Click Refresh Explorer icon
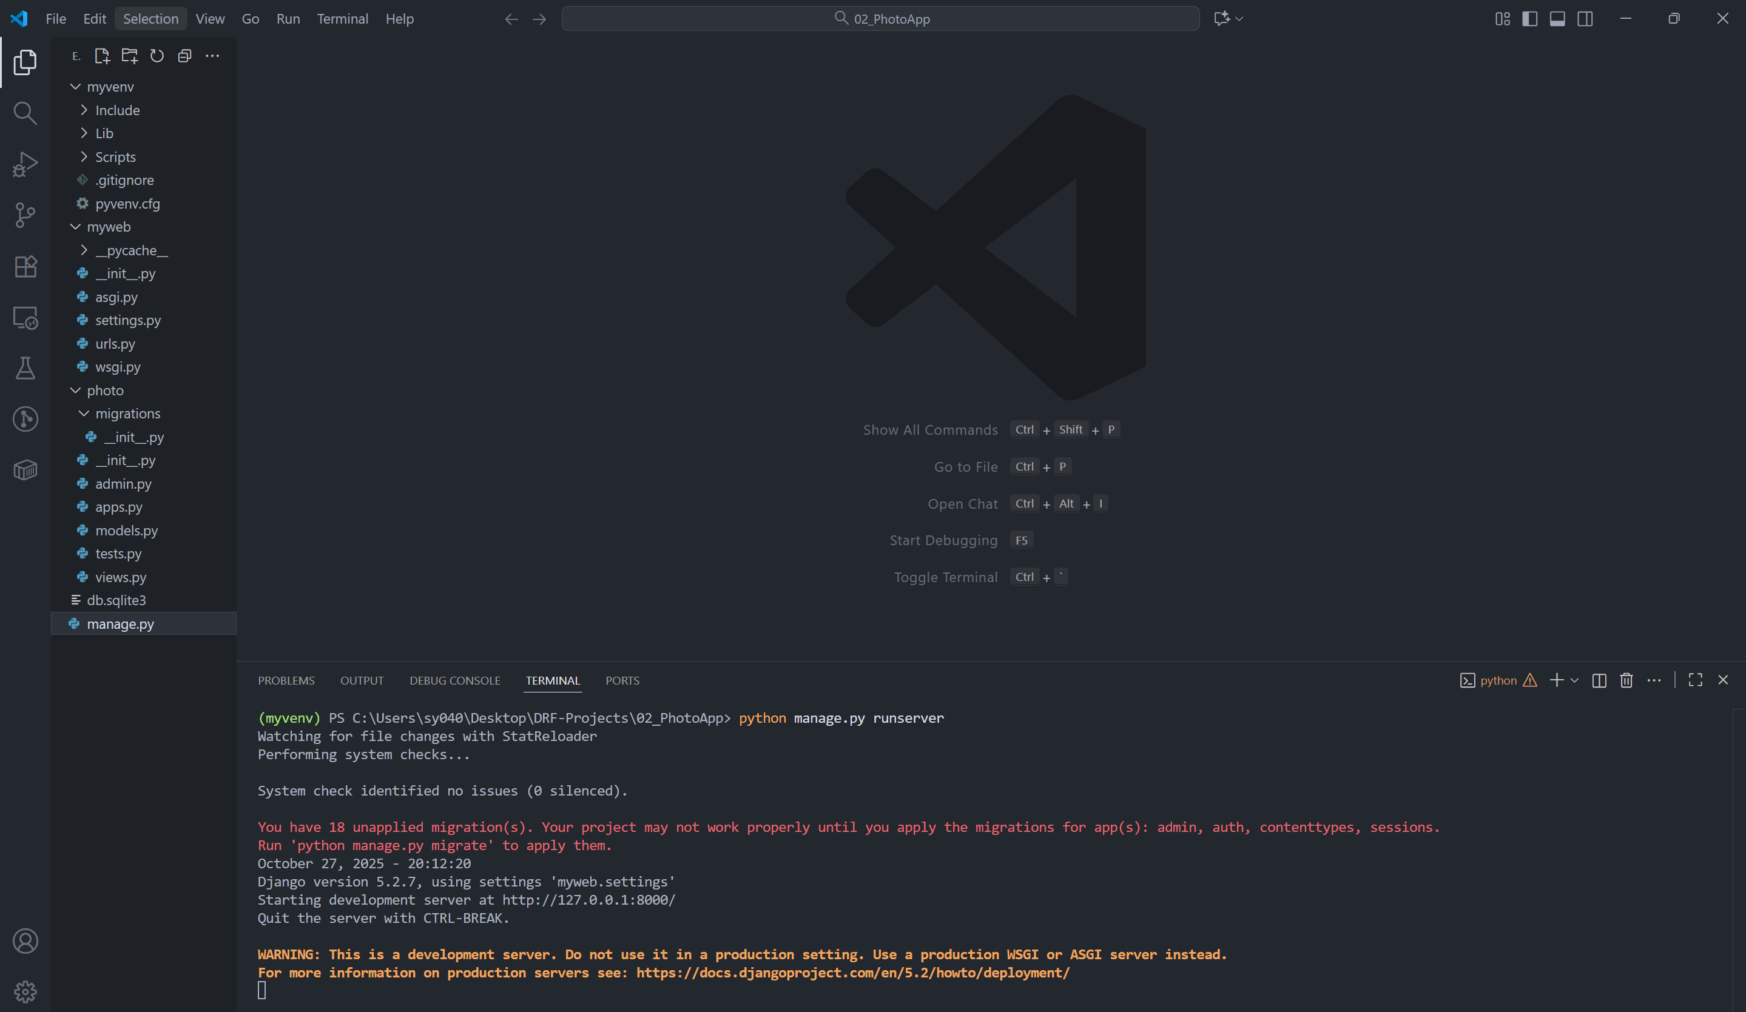This screenshot has height=1012, width=1746. [157, 56]
